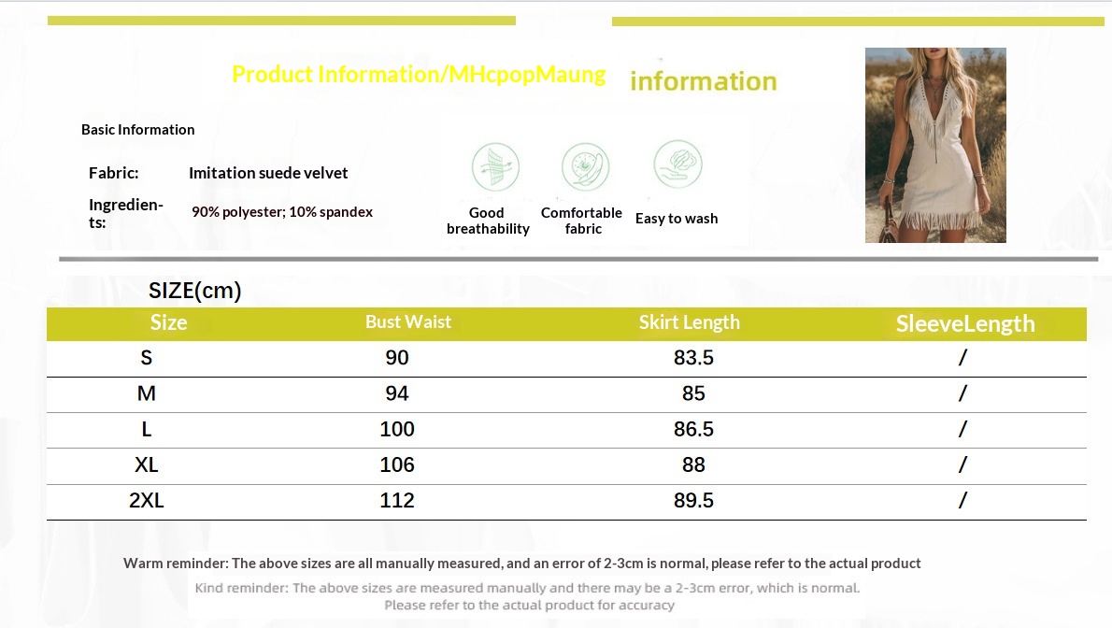Select the yellow Product Information heading
This screenshot has height=628, width=1112.
pyautogui.click(x=419, y=75)
